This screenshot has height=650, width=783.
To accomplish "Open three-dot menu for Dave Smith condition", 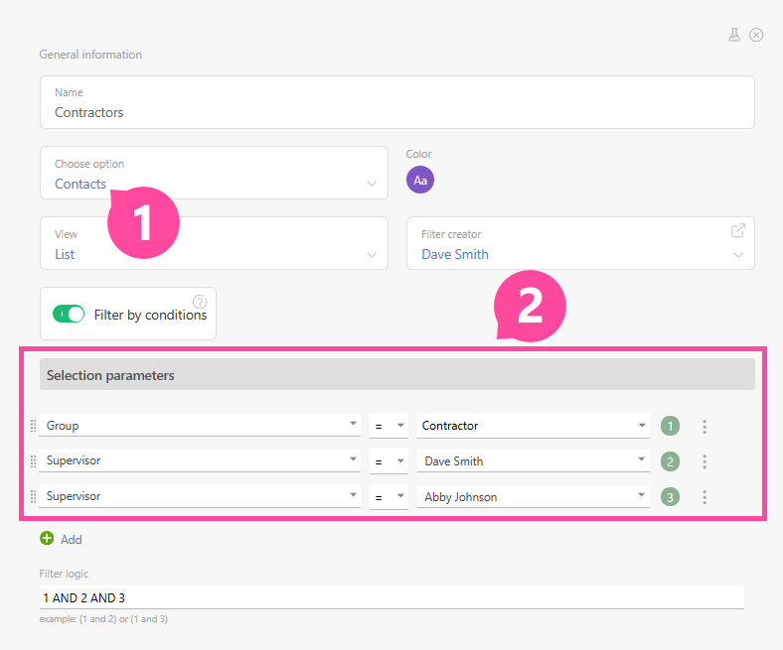I will click(x=705, y=461).
